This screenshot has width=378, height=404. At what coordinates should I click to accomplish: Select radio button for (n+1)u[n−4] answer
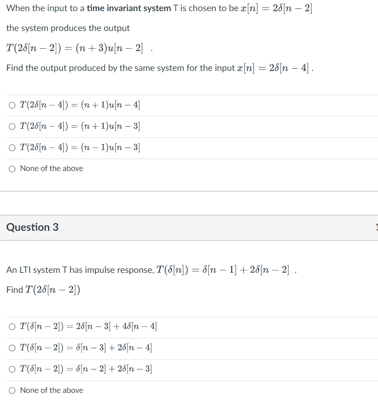pyautogui.click(x=12, y=105)
